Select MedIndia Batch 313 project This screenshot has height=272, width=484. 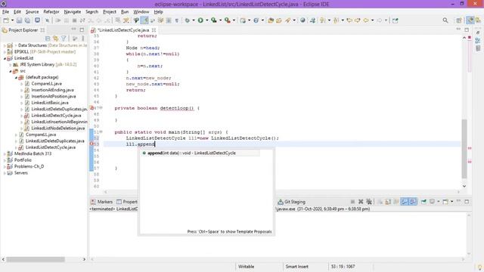point(33,153)
